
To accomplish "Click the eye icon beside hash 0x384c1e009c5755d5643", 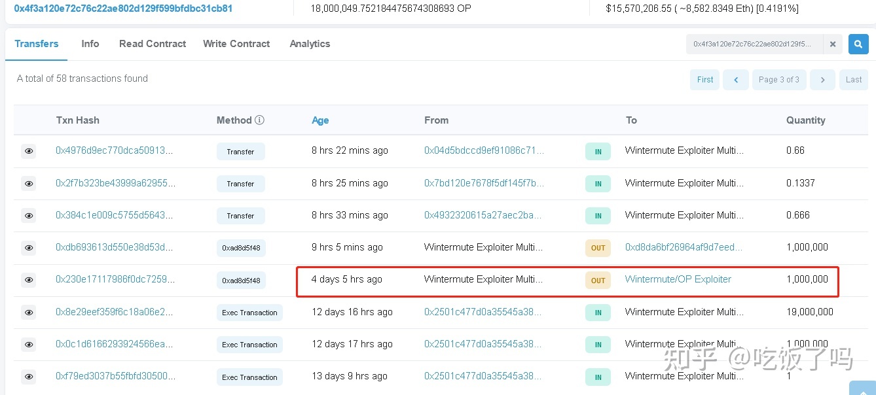I will (29, 216).
